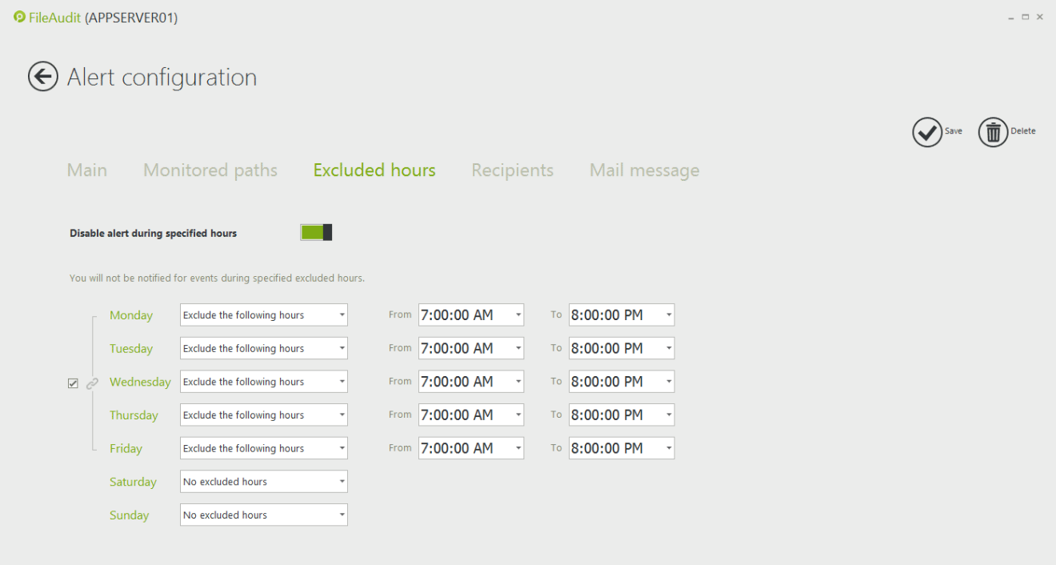Open Tuesday From time dropdown
This screenshot has width=1056, height=565.
pos(518,349)
